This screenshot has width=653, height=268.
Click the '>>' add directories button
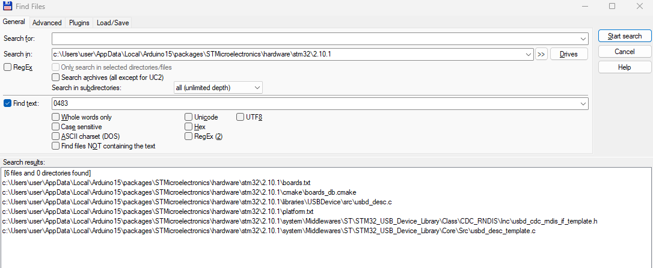click(x=541, y=54)
